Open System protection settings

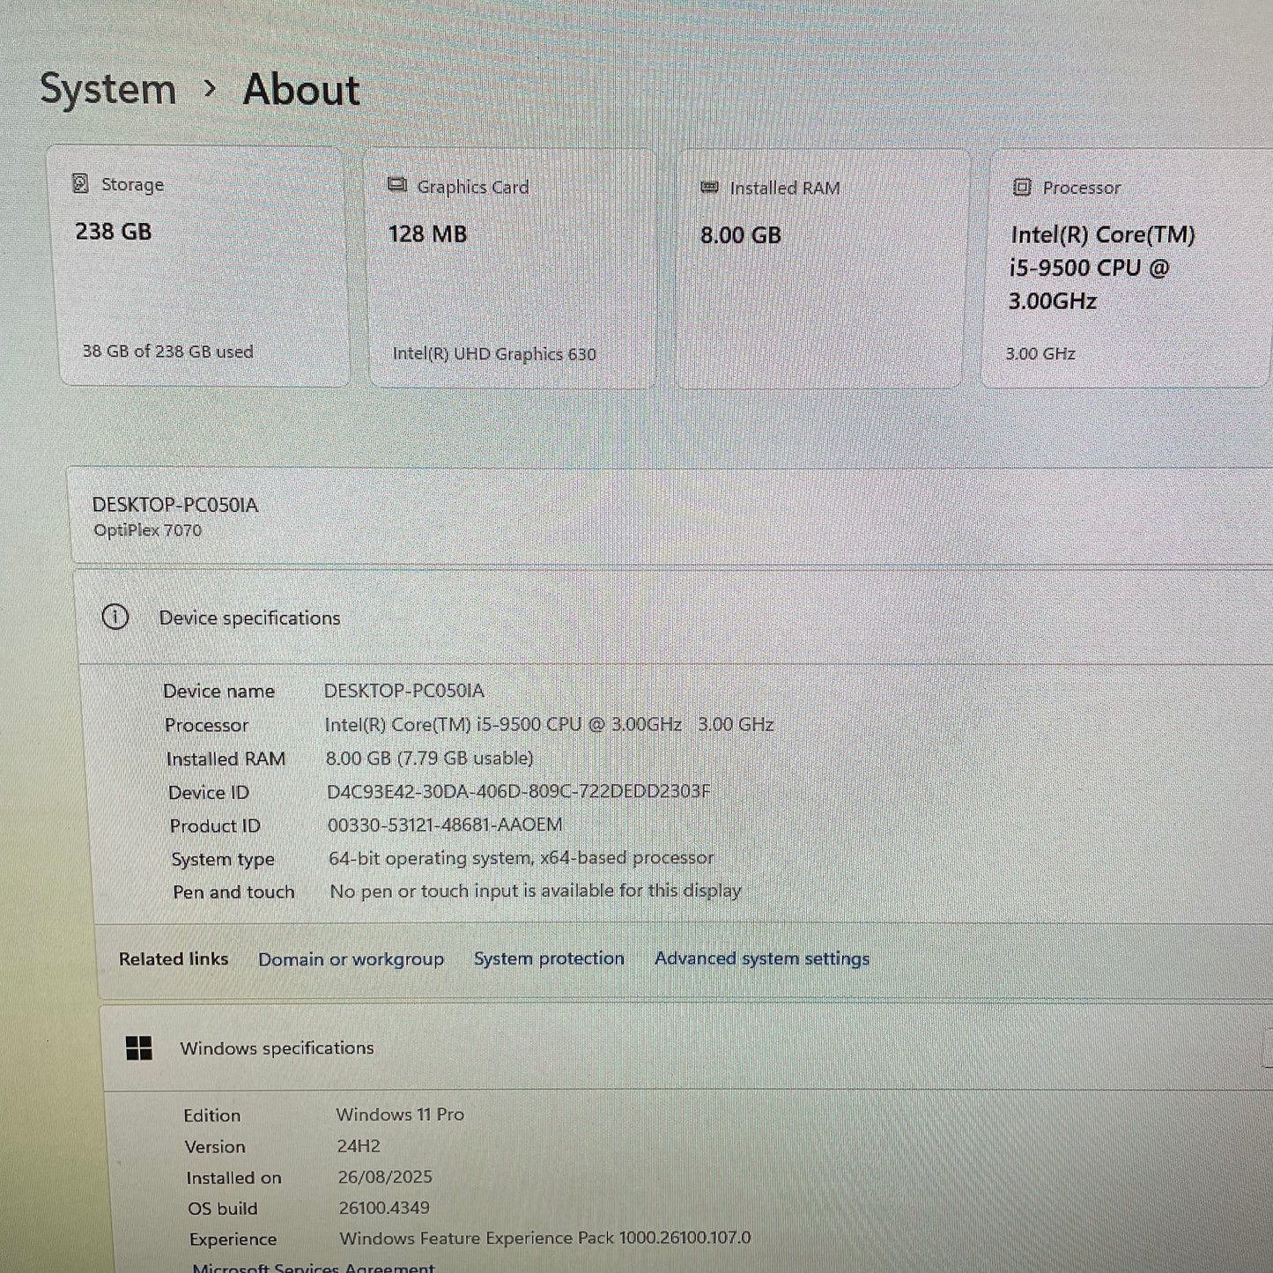549,958
